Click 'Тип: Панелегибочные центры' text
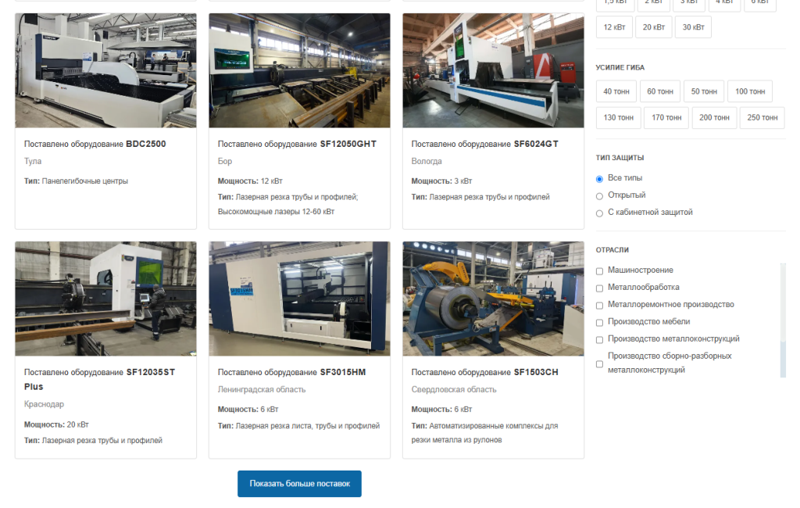The height and width of the screenshot is (508, 800). click(x=76, y=181)
